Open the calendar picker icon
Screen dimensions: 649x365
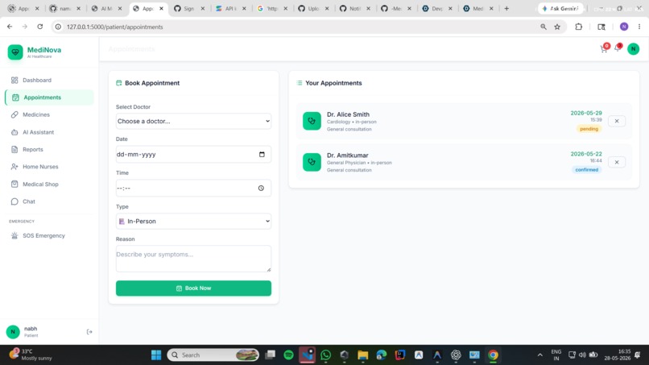tap(262, 155)
